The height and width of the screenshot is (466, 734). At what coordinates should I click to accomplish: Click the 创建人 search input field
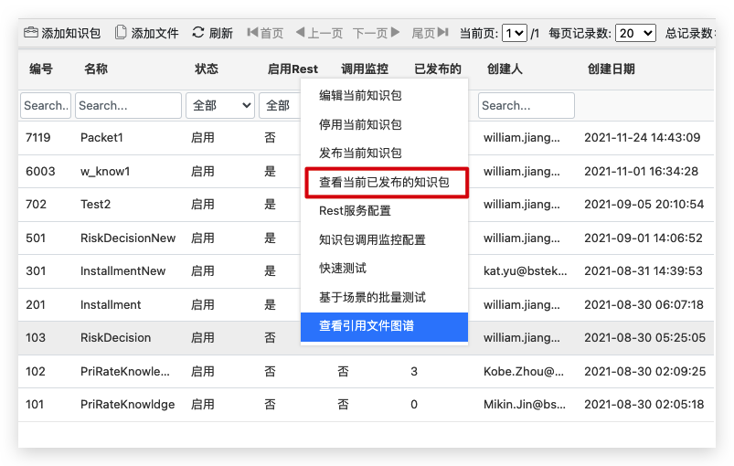point(526,105)
